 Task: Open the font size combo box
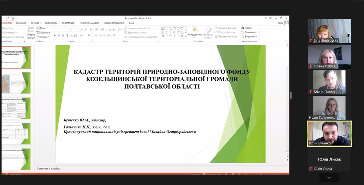coord(75,30)
